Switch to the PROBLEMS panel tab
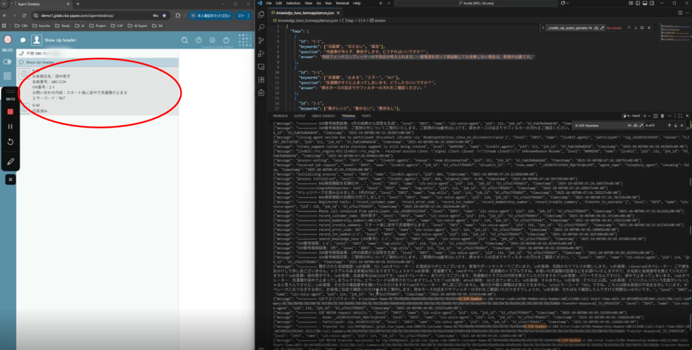Screen dimensions: 692x350 pyautogui.click(x=282, y=116)
